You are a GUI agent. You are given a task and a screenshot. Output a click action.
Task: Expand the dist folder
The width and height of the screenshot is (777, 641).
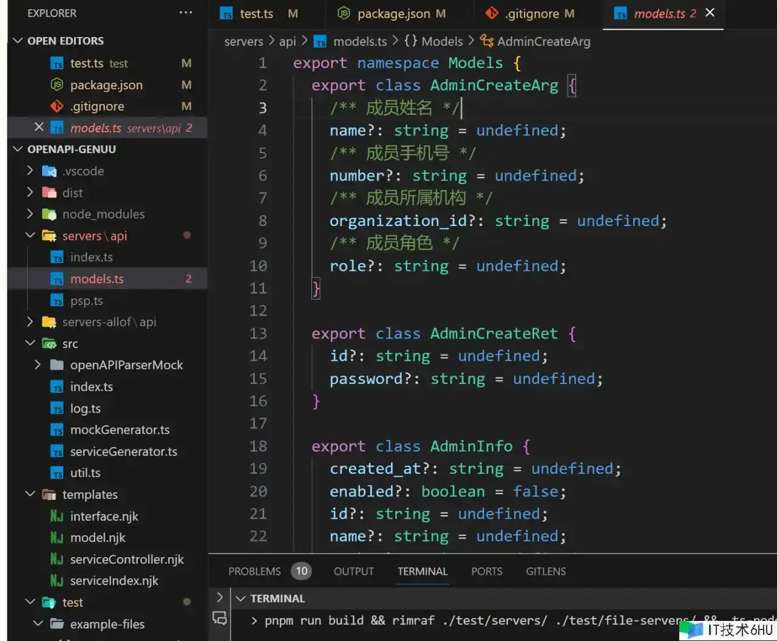pos(30,193)
